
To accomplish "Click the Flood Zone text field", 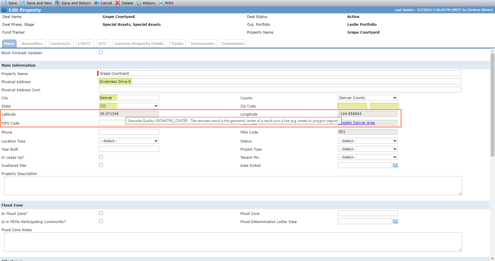I will 368,213.
